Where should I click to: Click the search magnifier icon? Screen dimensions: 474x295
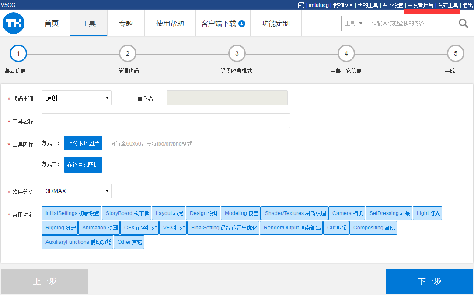[x=463, y=23]
